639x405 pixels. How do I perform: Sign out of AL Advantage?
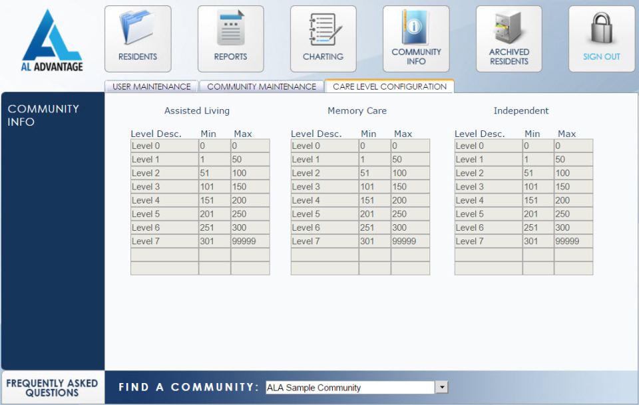point(601,39)
